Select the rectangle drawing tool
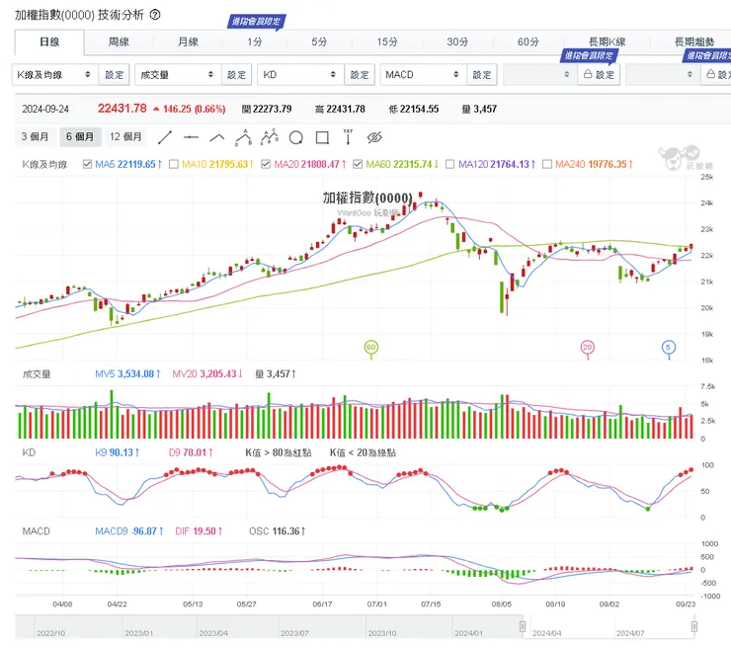Viewport: 731px width, 647px height. (321, 137)
